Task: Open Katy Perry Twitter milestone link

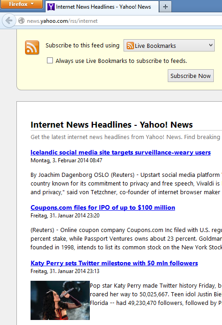Action: coord(114,263)
